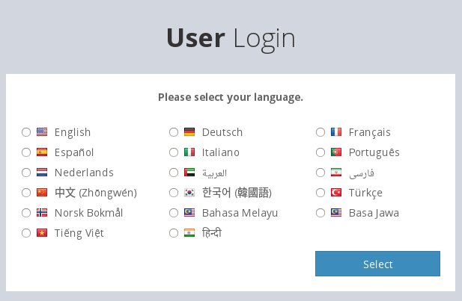
Task: Click the Vietnamese flag icon
Action: (x=42, y=233)
